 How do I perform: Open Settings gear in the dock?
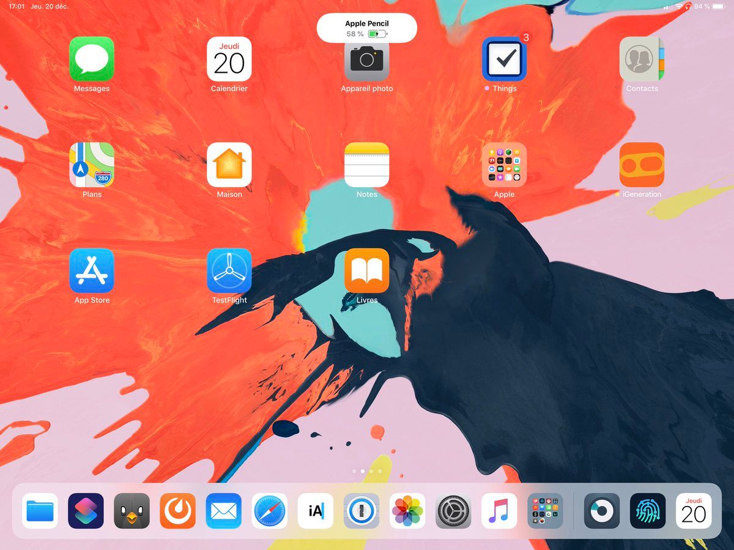[453, 511]
